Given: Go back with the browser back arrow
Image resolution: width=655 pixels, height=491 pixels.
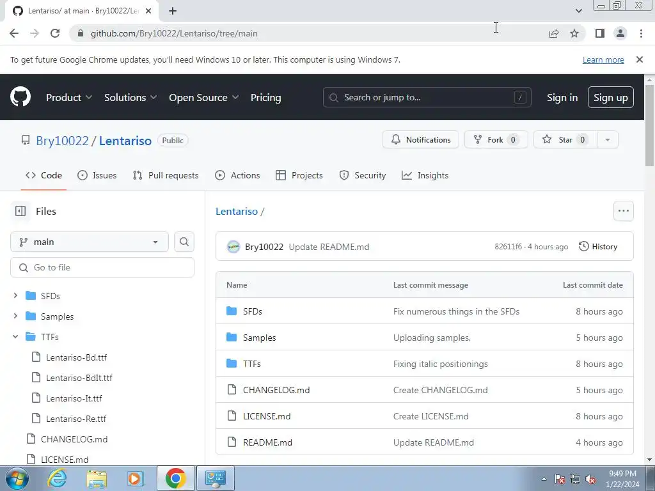Looking at the screenshot, I should 14,33.
